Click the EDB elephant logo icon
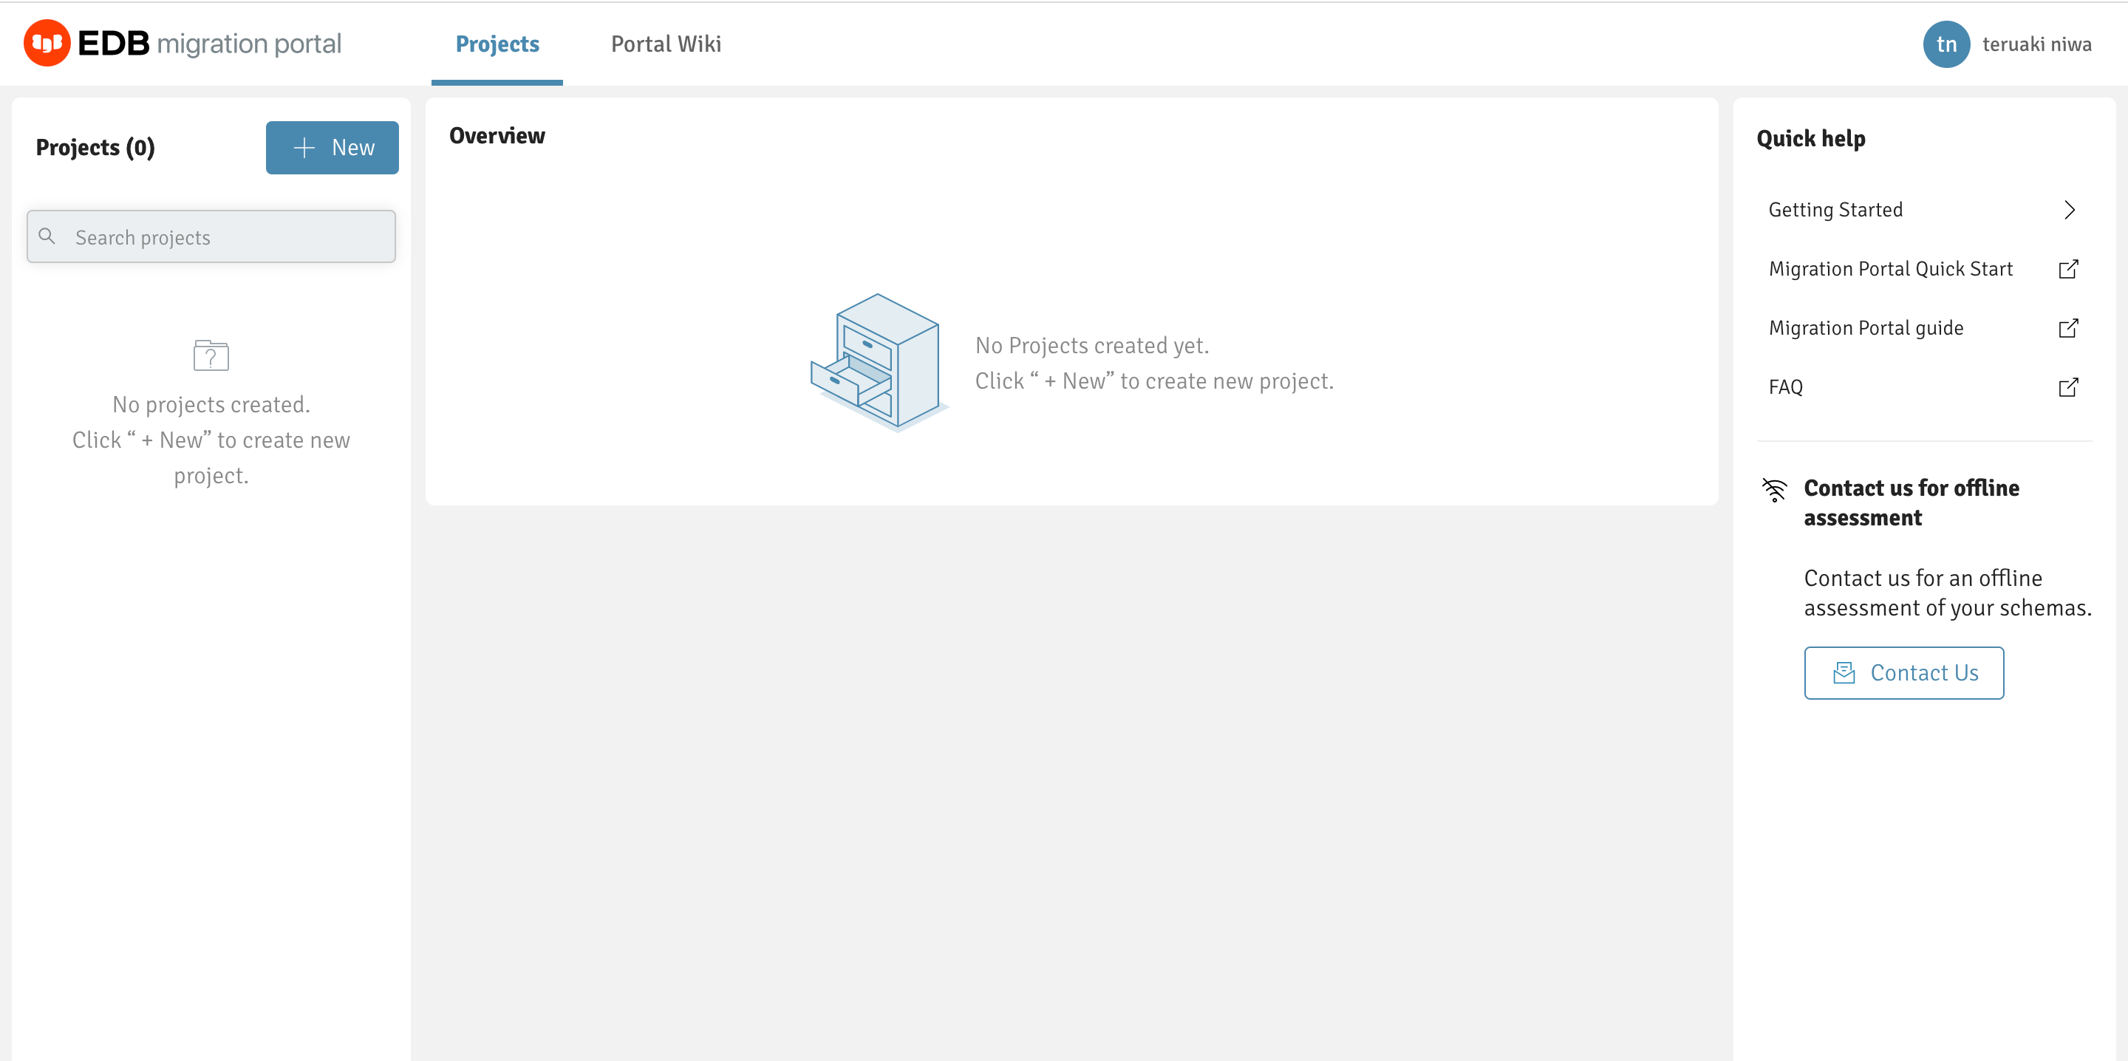 tap(47, 43)
